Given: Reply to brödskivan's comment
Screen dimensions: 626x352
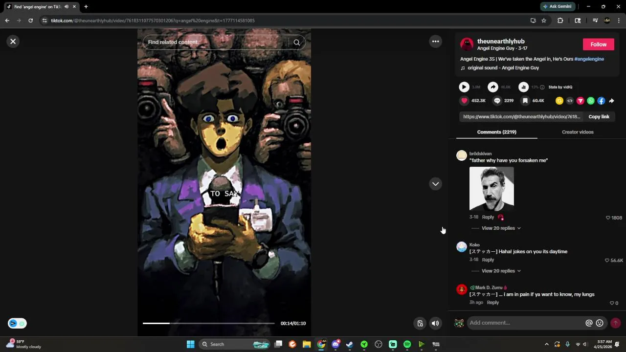Looking at the screenshot, I should coord(488,217).
